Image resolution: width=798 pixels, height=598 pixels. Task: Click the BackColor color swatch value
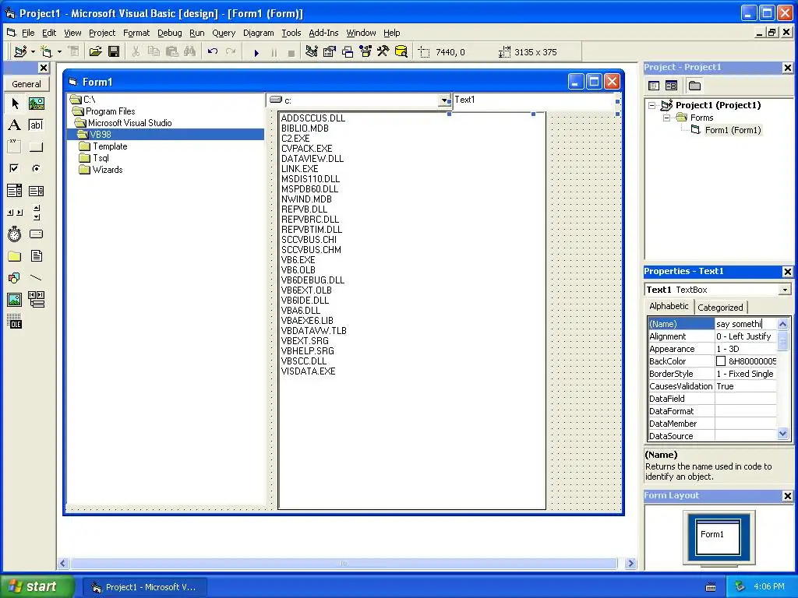pyautogui.click(x=721, y=361)
